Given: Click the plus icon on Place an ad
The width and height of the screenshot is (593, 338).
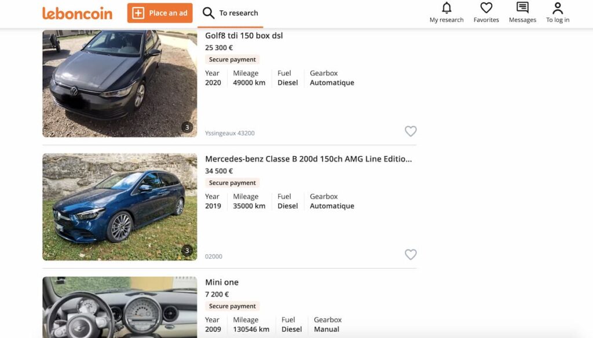Looking at the screenshot, I should tap(138, 13).
